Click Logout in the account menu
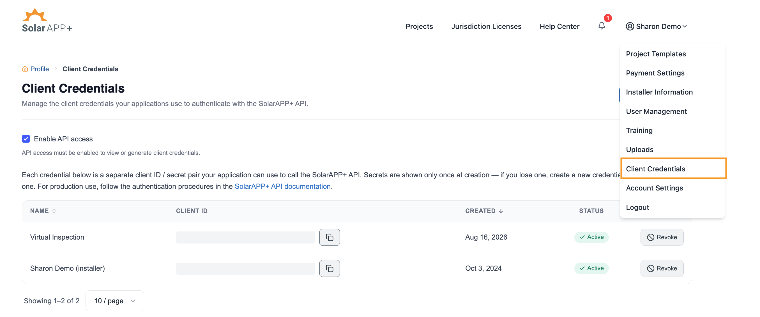Screen dimensions: 760x317 point(637,207)
